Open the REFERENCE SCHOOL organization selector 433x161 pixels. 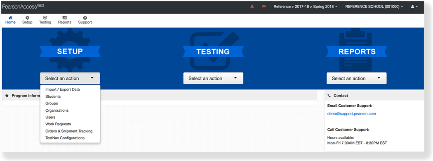(374, 7)
